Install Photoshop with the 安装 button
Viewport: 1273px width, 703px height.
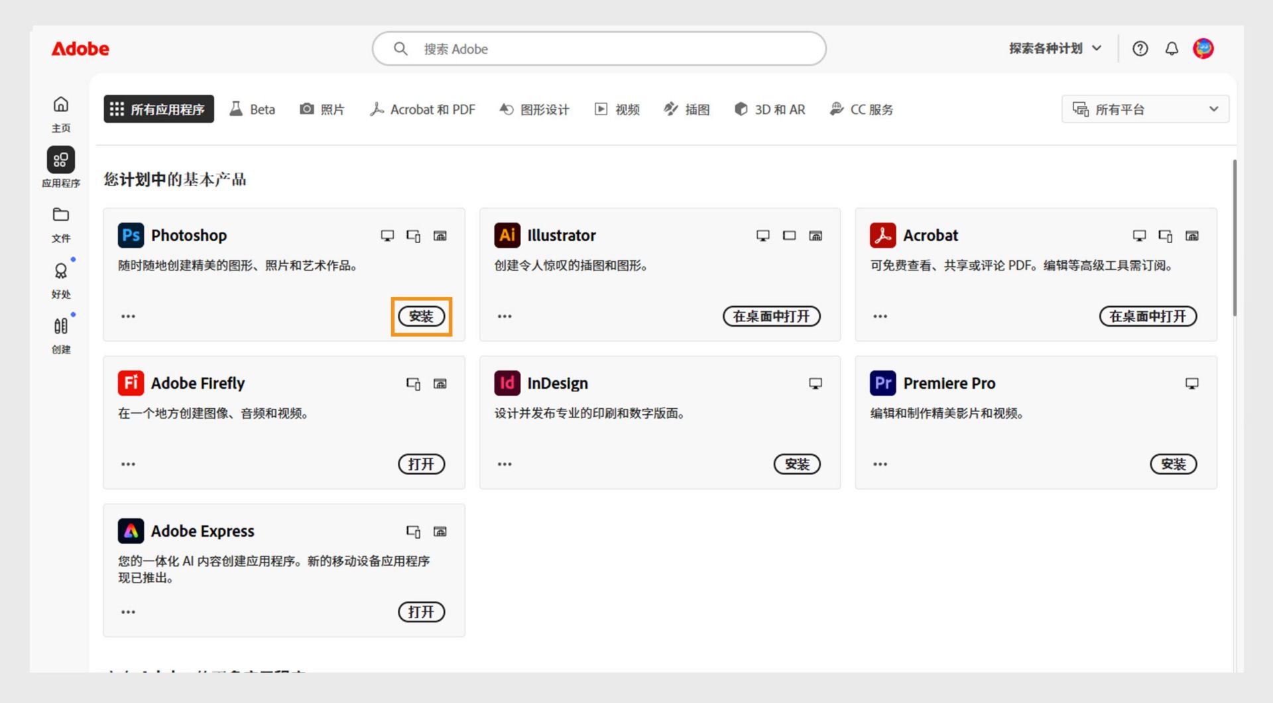pos(421,317)
